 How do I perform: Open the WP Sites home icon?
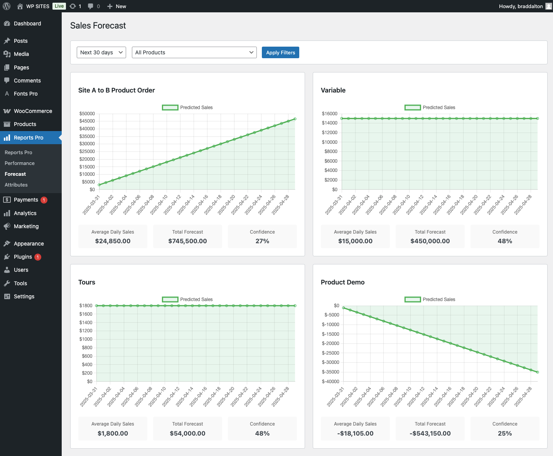[20, 6]
